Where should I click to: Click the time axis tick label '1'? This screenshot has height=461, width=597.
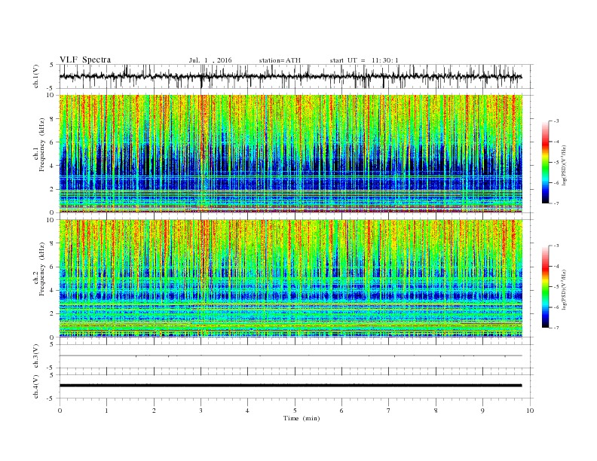(106, 411)
